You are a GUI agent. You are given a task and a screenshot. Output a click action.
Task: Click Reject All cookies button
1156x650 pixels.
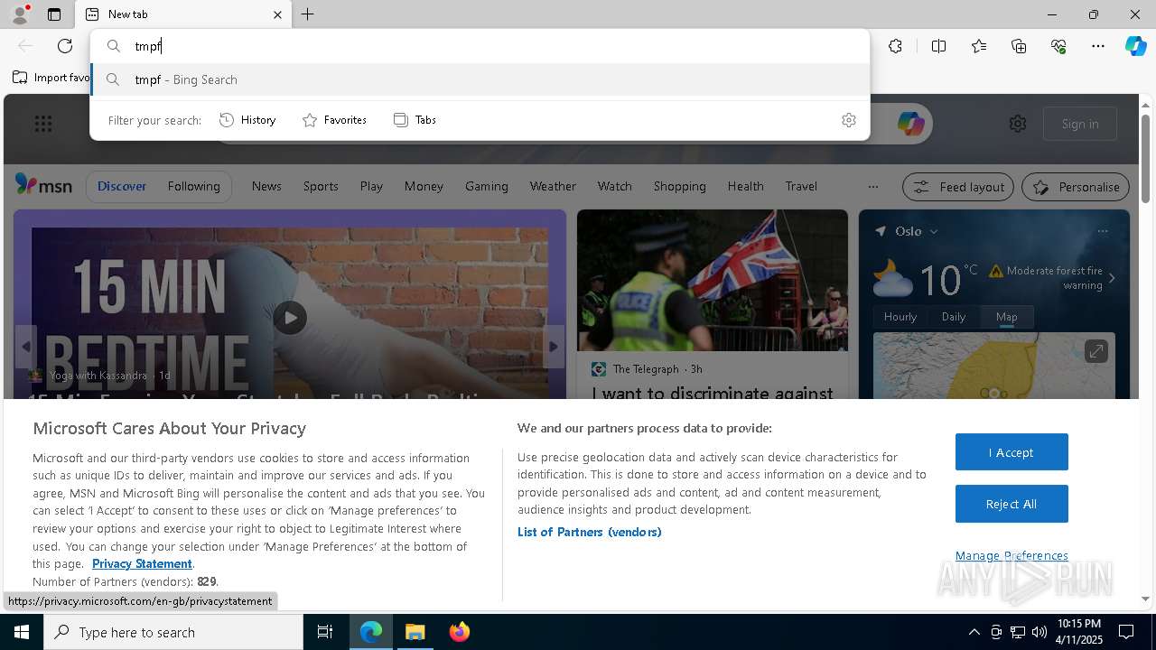pos(1011,504)
